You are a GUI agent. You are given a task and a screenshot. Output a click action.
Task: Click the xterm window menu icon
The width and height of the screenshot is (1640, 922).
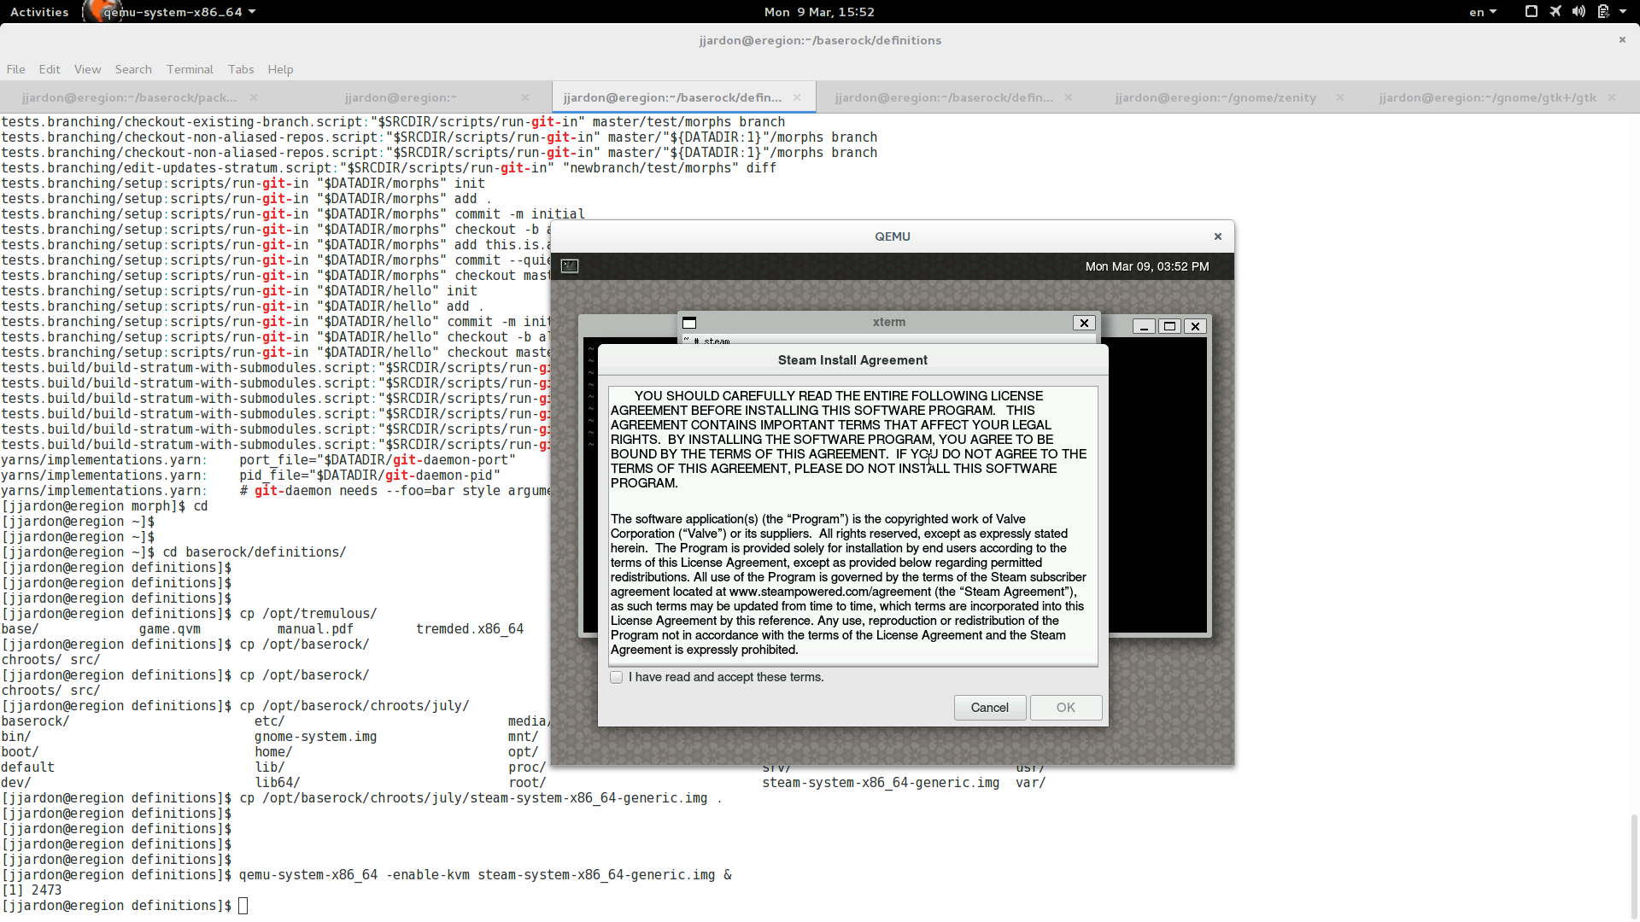click(689, 323)
